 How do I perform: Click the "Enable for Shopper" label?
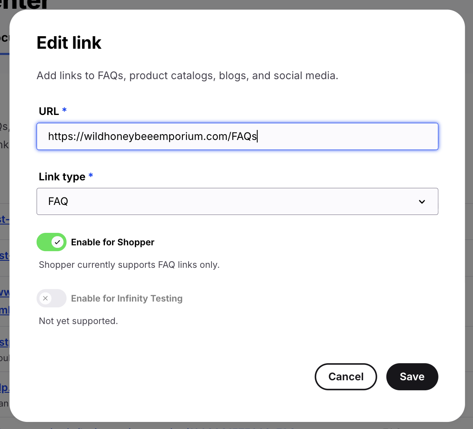pyautogui.click(x=112, y=242)
